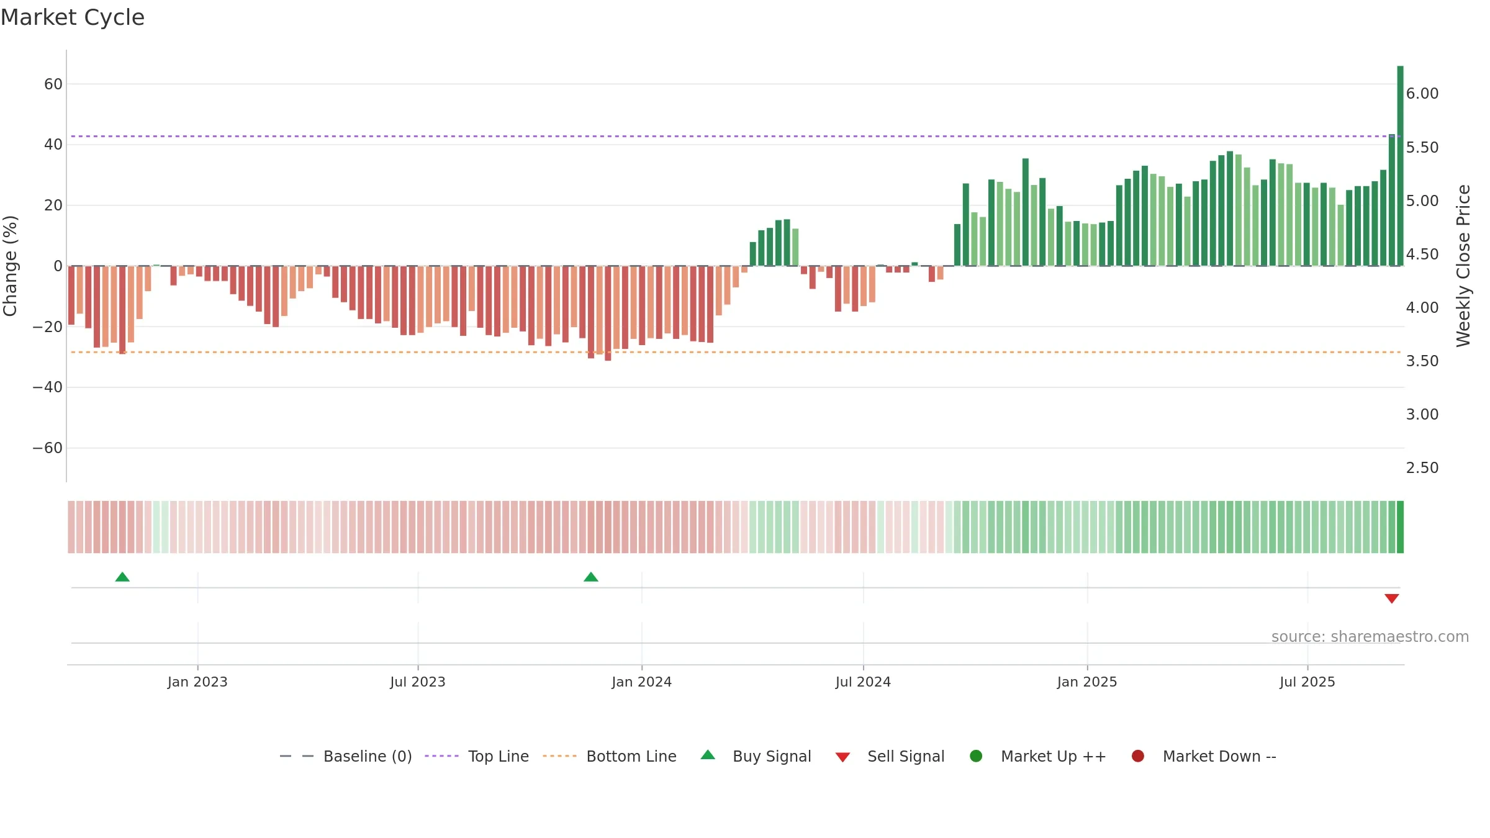Click the Jan 2023 axis label

[x=197, y=682]
